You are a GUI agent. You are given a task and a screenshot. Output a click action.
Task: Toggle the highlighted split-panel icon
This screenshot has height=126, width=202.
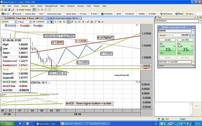69,22
